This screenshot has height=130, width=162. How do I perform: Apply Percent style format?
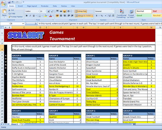pos(102,16)
